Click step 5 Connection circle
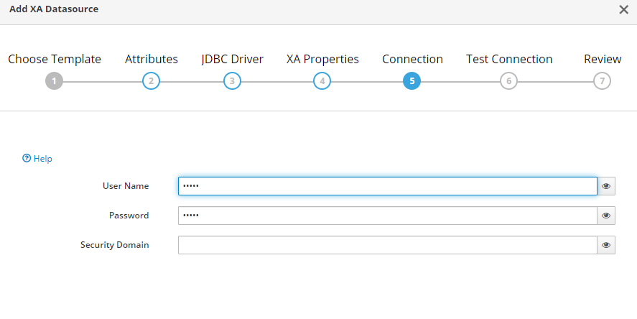 [x=412, y=81]
